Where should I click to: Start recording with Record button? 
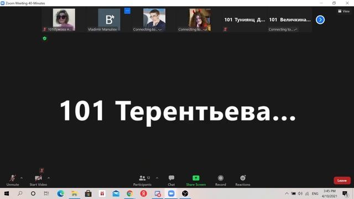click(221, 181)
